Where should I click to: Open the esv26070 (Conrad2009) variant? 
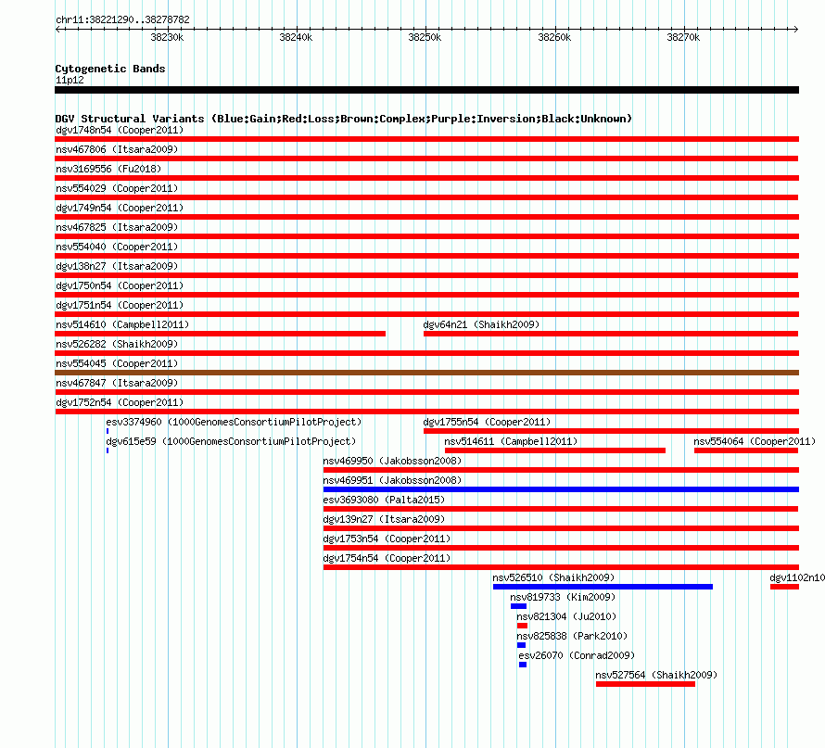tap(577, 655)
